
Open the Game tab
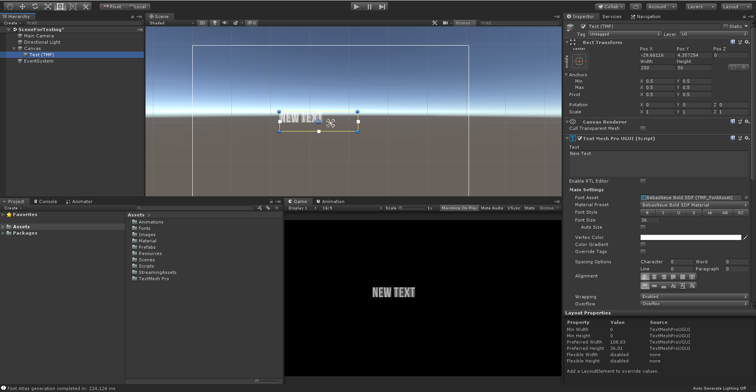[298, 202]
